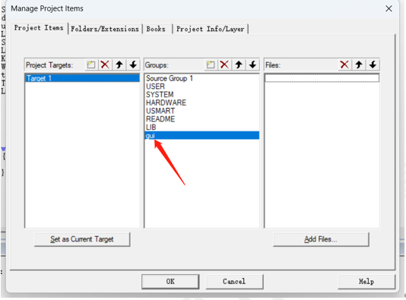The image size is (406, 300).
Task: Click the Cancel button
Action: click(234, 281)
